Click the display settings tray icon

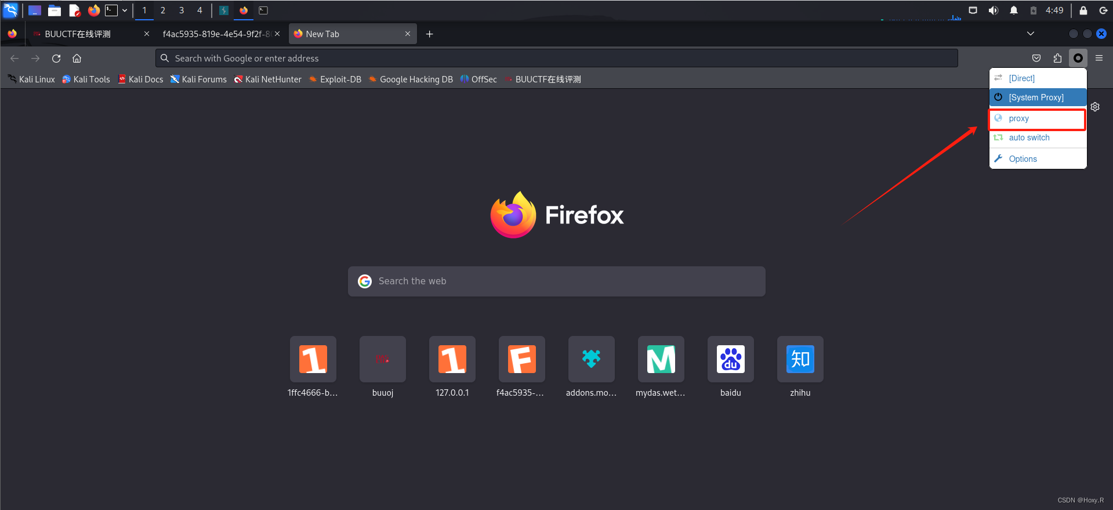click(973, 10)
